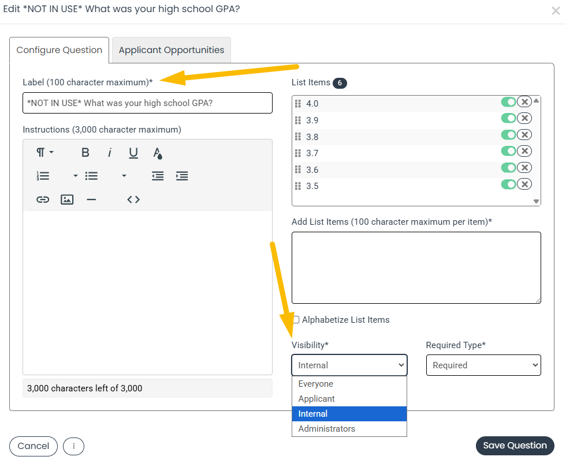Remove list item 3.8
Viewport: 566px width, 468px height.
[x=524, y=135]
